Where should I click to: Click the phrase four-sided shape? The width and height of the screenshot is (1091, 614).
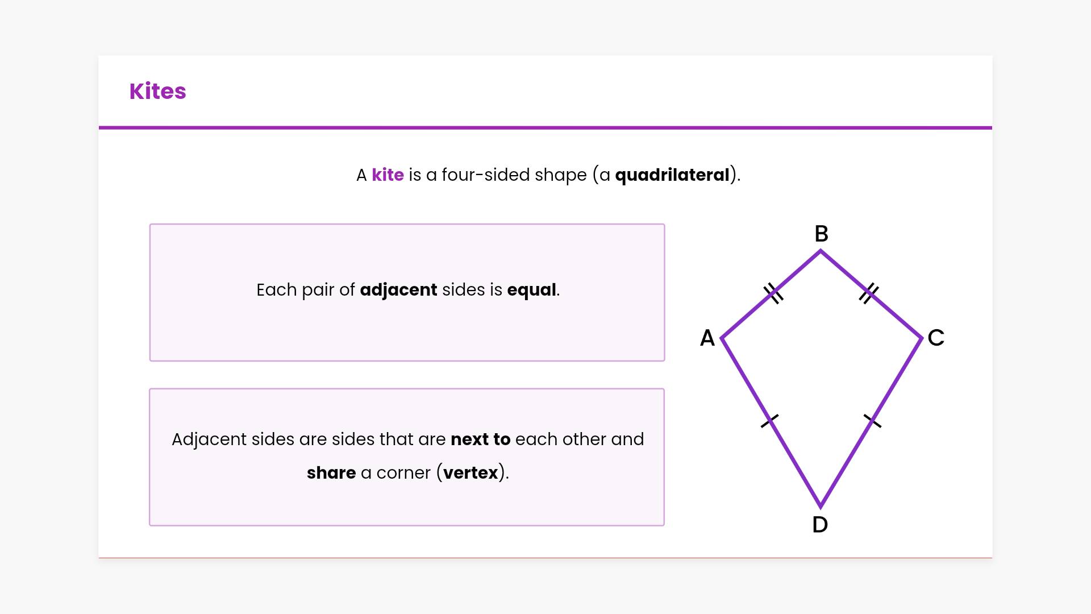tap(514, 175)
